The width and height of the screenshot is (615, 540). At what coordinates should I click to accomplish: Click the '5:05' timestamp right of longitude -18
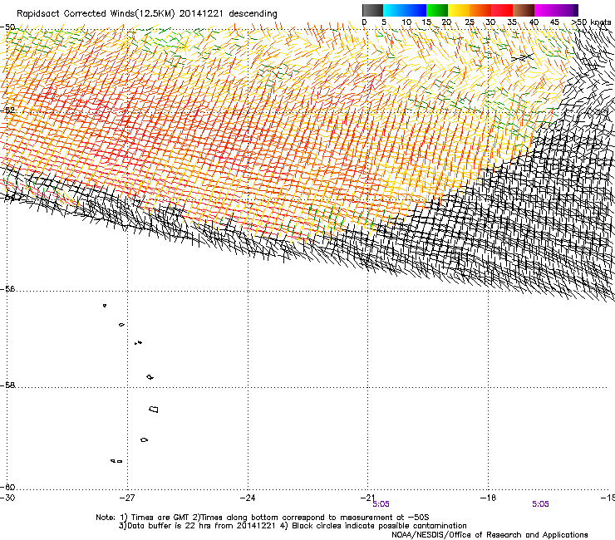(540, 504)
